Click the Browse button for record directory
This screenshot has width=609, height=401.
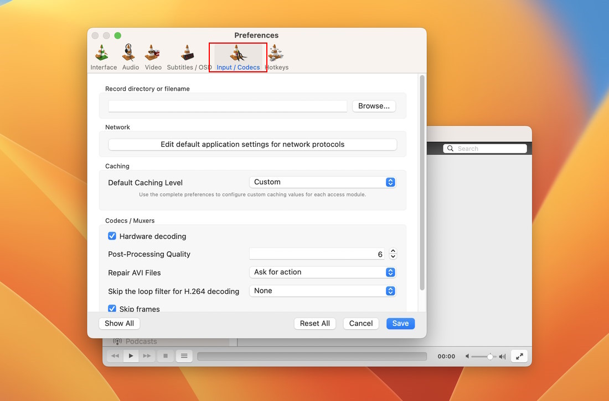pyautogui.click(x=374, y=105)
